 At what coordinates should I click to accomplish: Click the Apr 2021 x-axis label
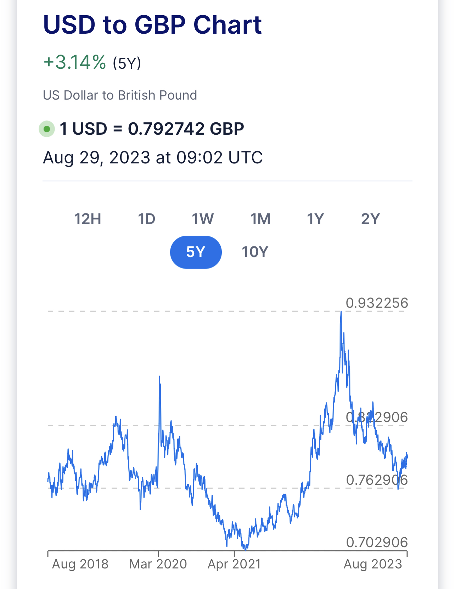click(234, 564)
